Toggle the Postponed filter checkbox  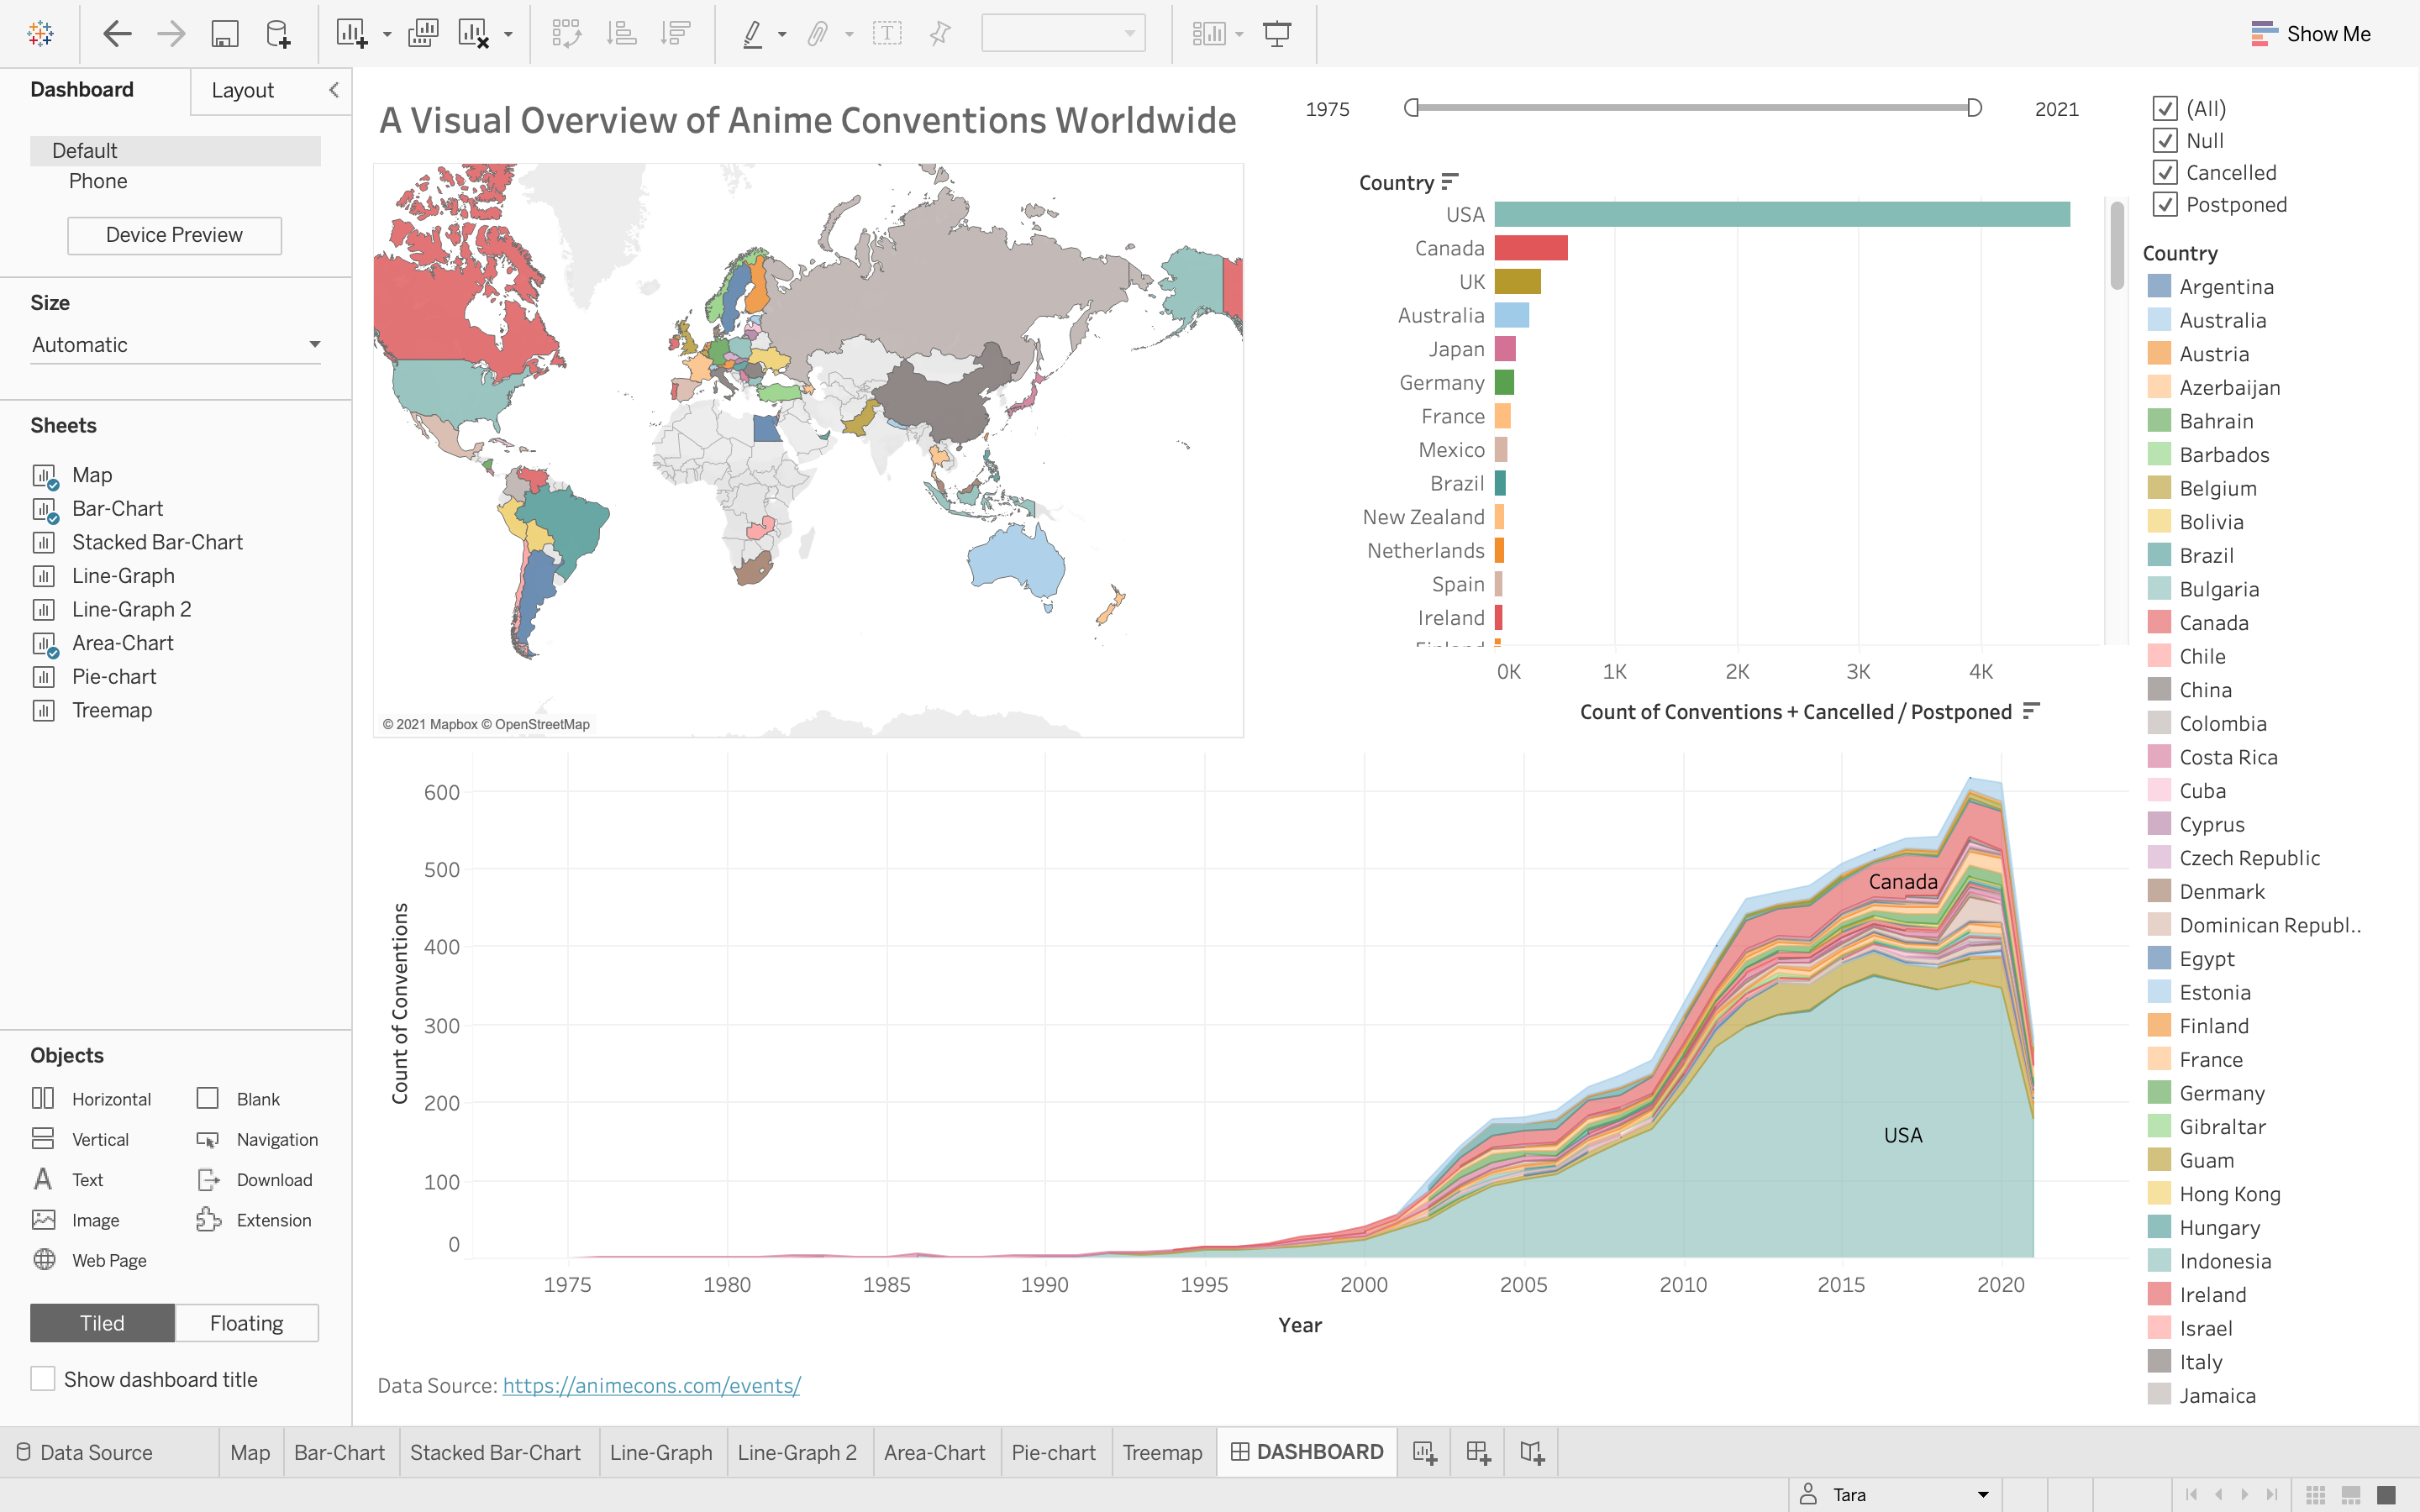2165,205
